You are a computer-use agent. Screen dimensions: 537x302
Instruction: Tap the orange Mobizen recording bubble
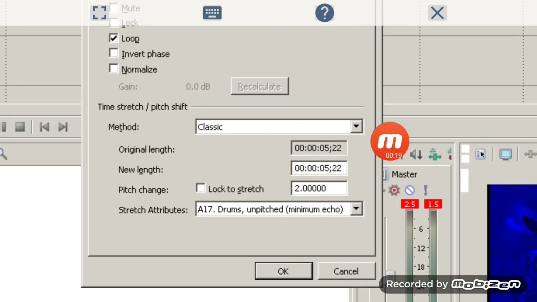tap(390, 141)
